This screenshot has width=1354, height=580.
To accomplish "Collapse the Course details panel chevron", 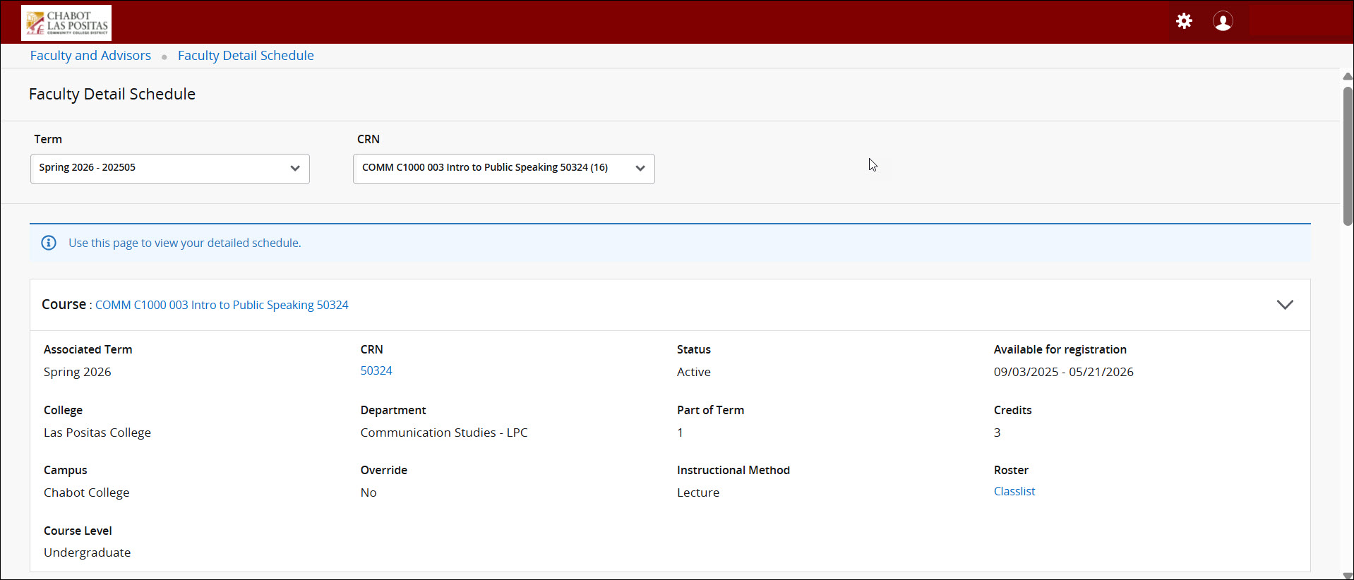I will (x=1285, y=305).
